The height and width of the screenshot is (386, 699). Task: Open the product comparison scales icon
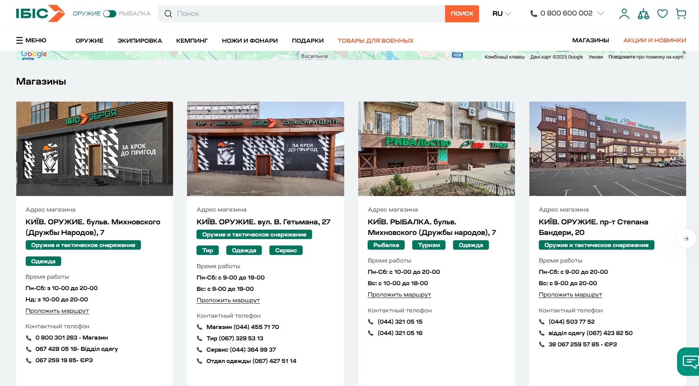(x=643, y=14)
